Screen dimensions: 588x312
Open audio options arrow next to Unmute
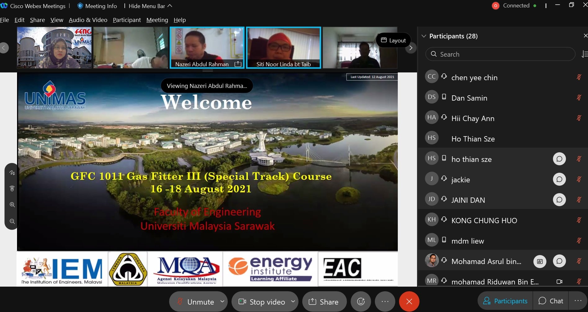(222, 301)
